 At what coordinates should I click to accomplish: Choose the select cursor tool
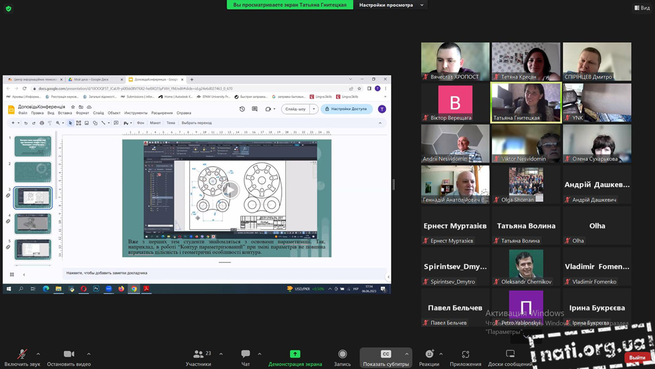coord(70,123)
